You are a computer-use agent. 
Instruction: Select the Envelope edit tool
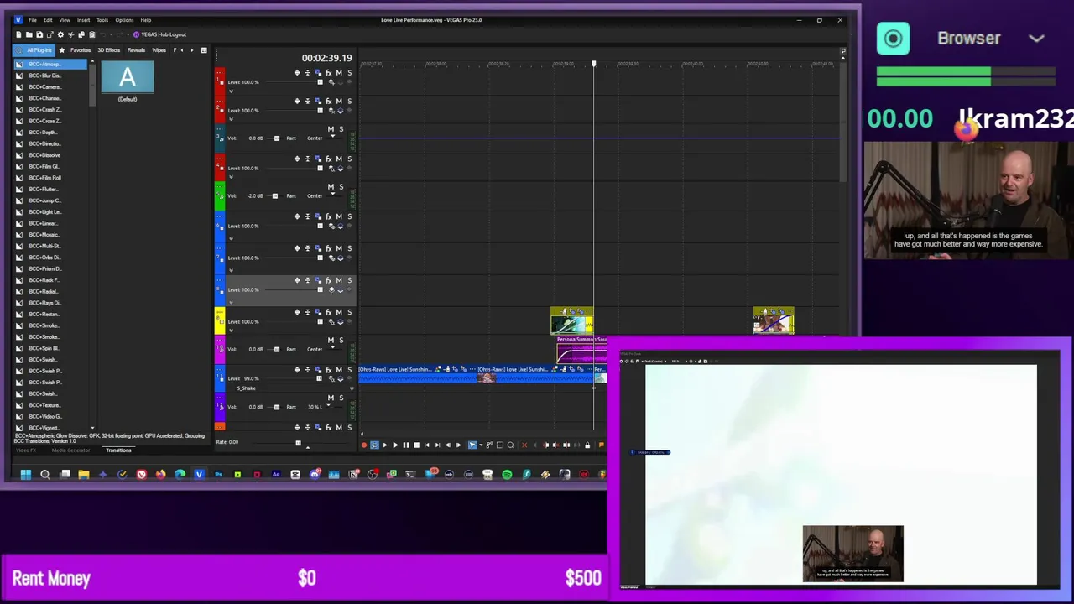pyautogui.click(x=489, y=445)
